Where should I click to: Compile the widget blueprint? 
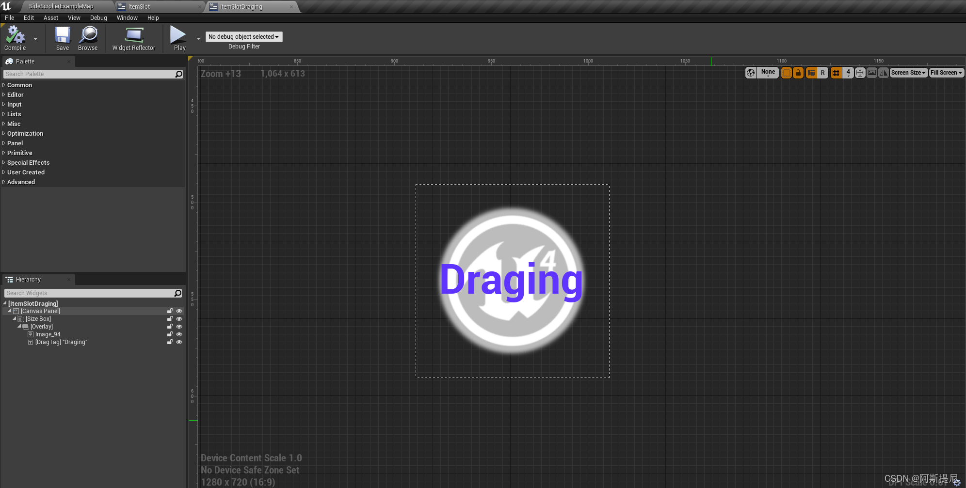click(15, 38)
